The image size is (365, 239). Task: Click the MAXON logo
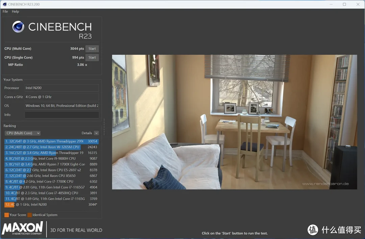(22, 228)
